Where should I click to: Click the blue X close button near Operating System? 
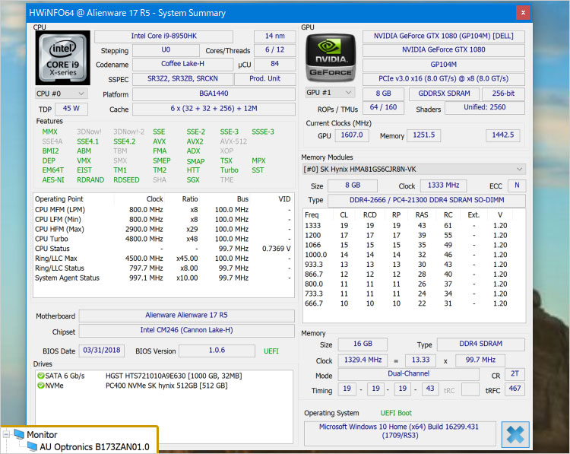(x=515, y=434)
